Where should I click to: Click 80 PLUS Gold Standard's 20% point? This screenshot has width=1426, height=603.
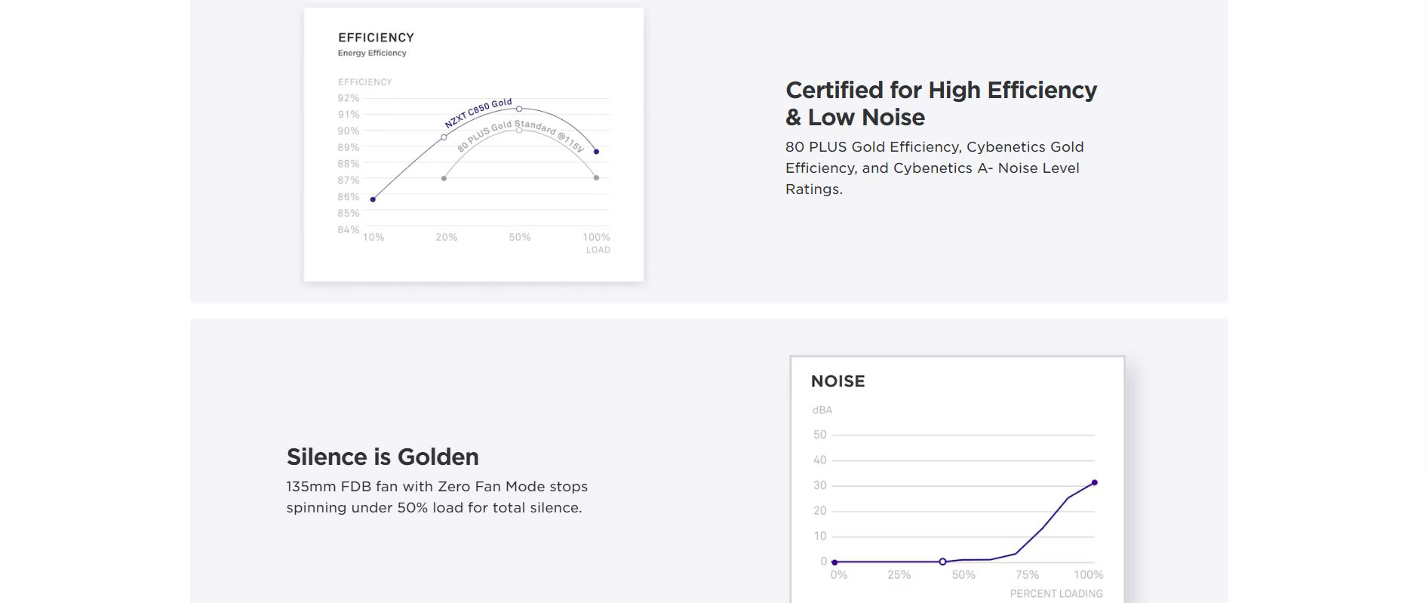point(444,178)
